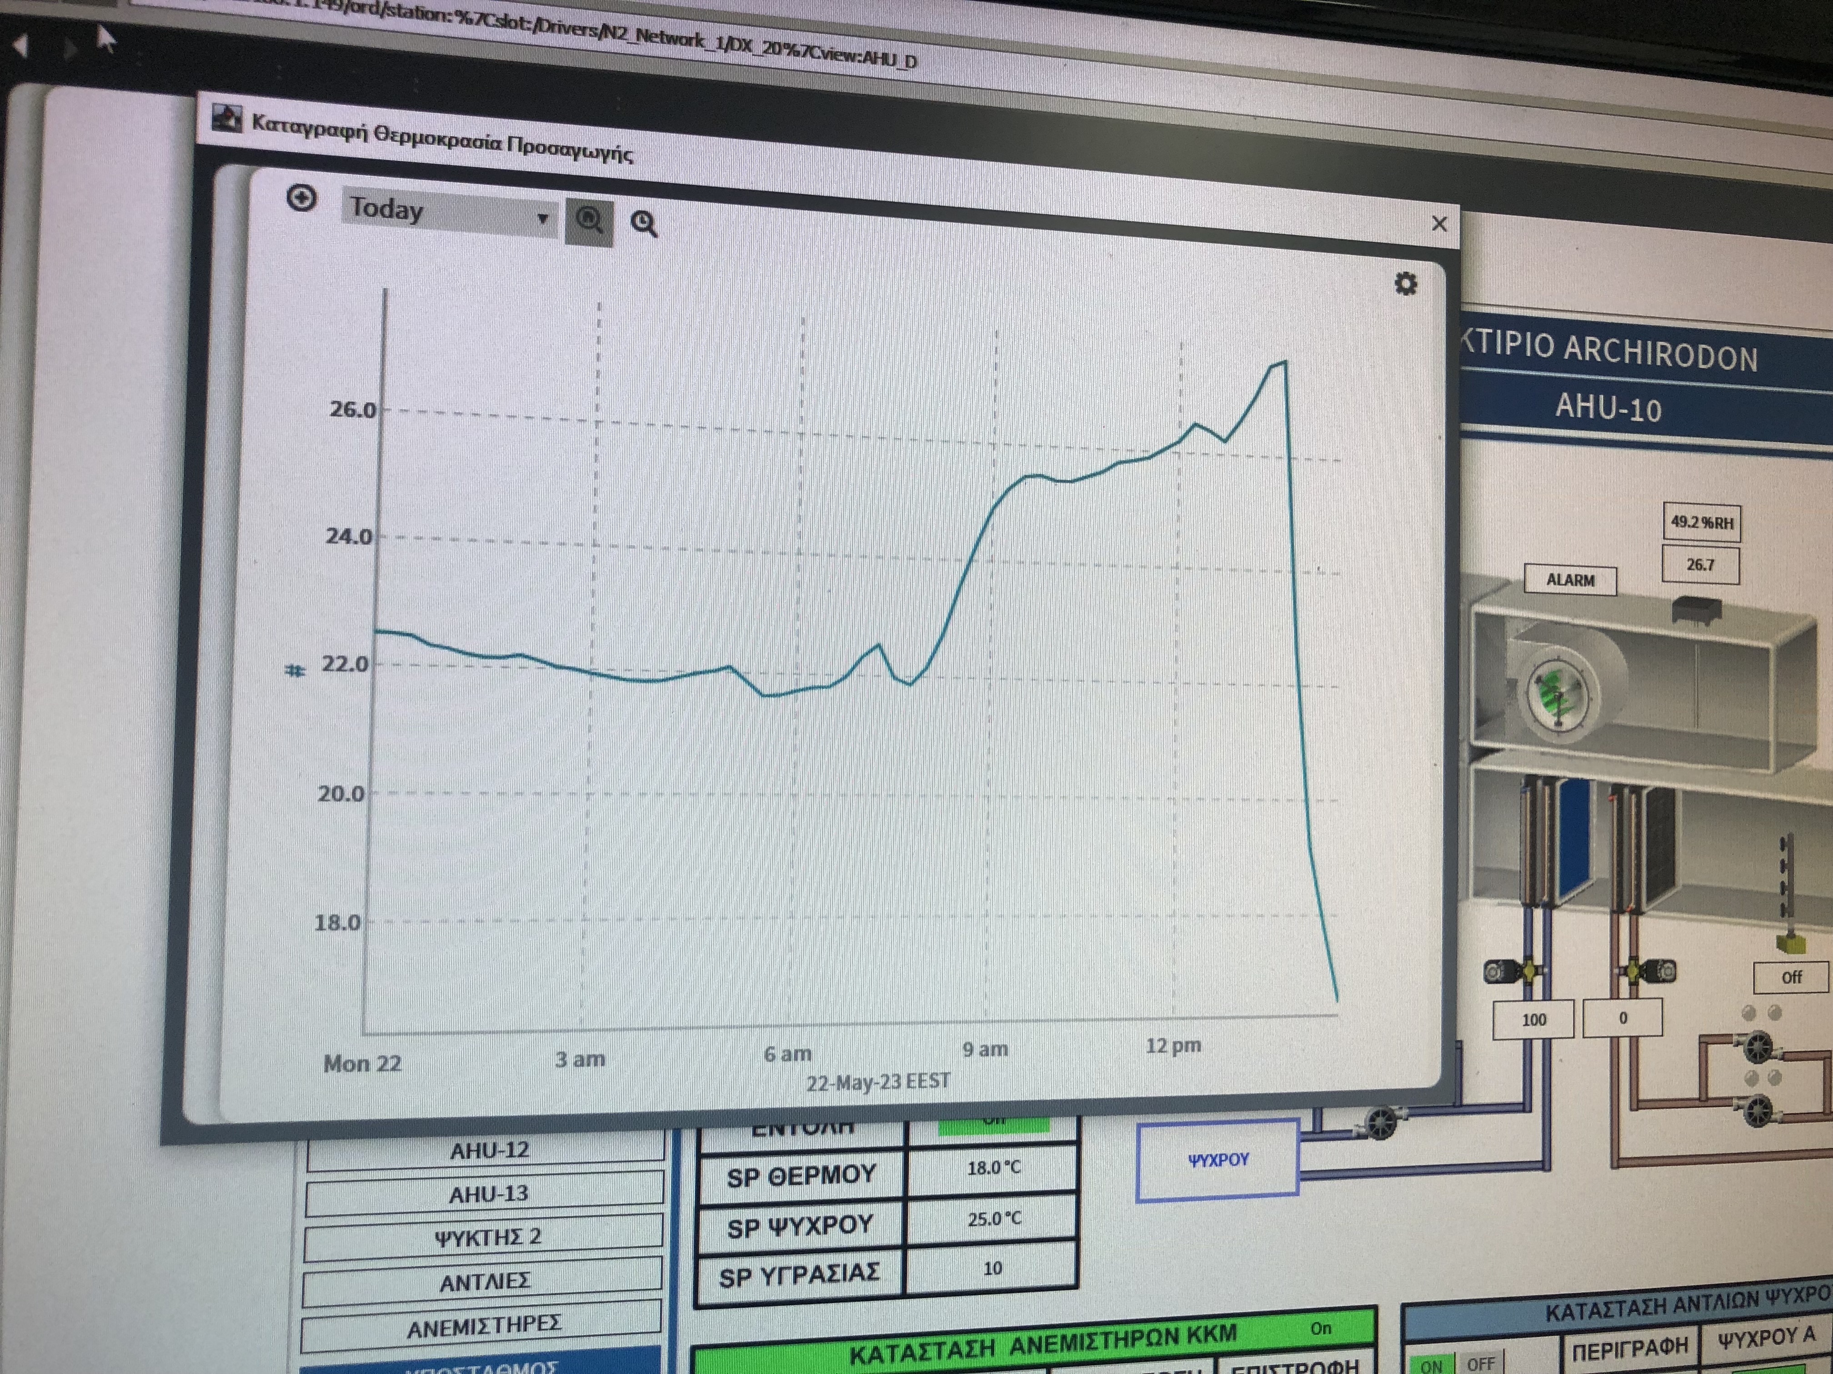Screen dimensions: 1833x1374
Task: Click the 12 pm x-axis label
Action: pyautogui.click(x=1173, y=1045)
